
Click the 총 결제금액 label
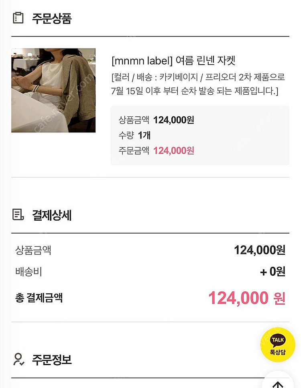pyautogui.click(x=39, y=298)
